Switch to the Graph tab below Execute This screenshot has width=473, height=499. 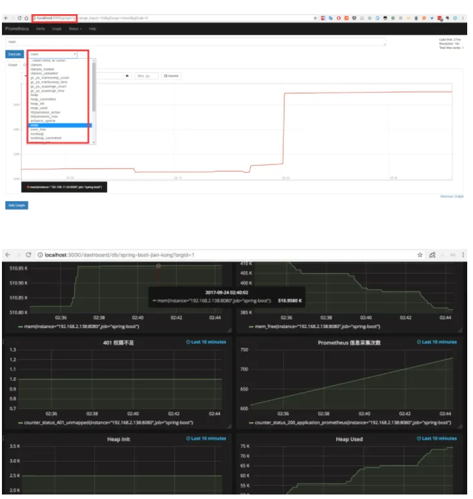point(13,65)
